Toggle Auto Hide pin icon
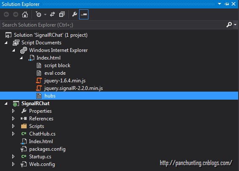The width and height of the screenshot is (239, 171). click(x=226, y=4)
